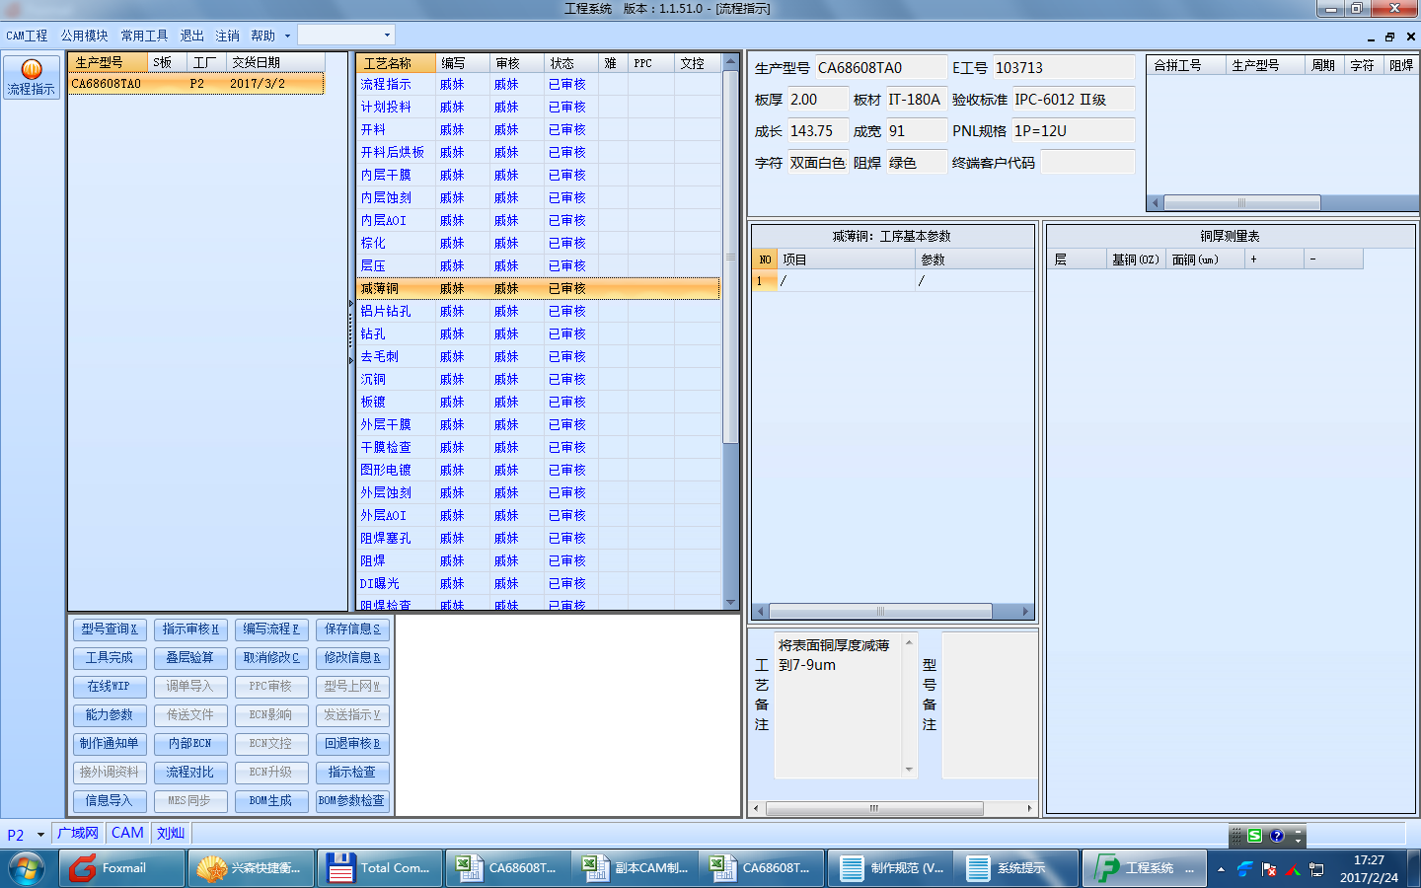The width and height of the screenshot is (1421, 888).
Task: Click the blue help question mark icon
Action: (1277, 836)
